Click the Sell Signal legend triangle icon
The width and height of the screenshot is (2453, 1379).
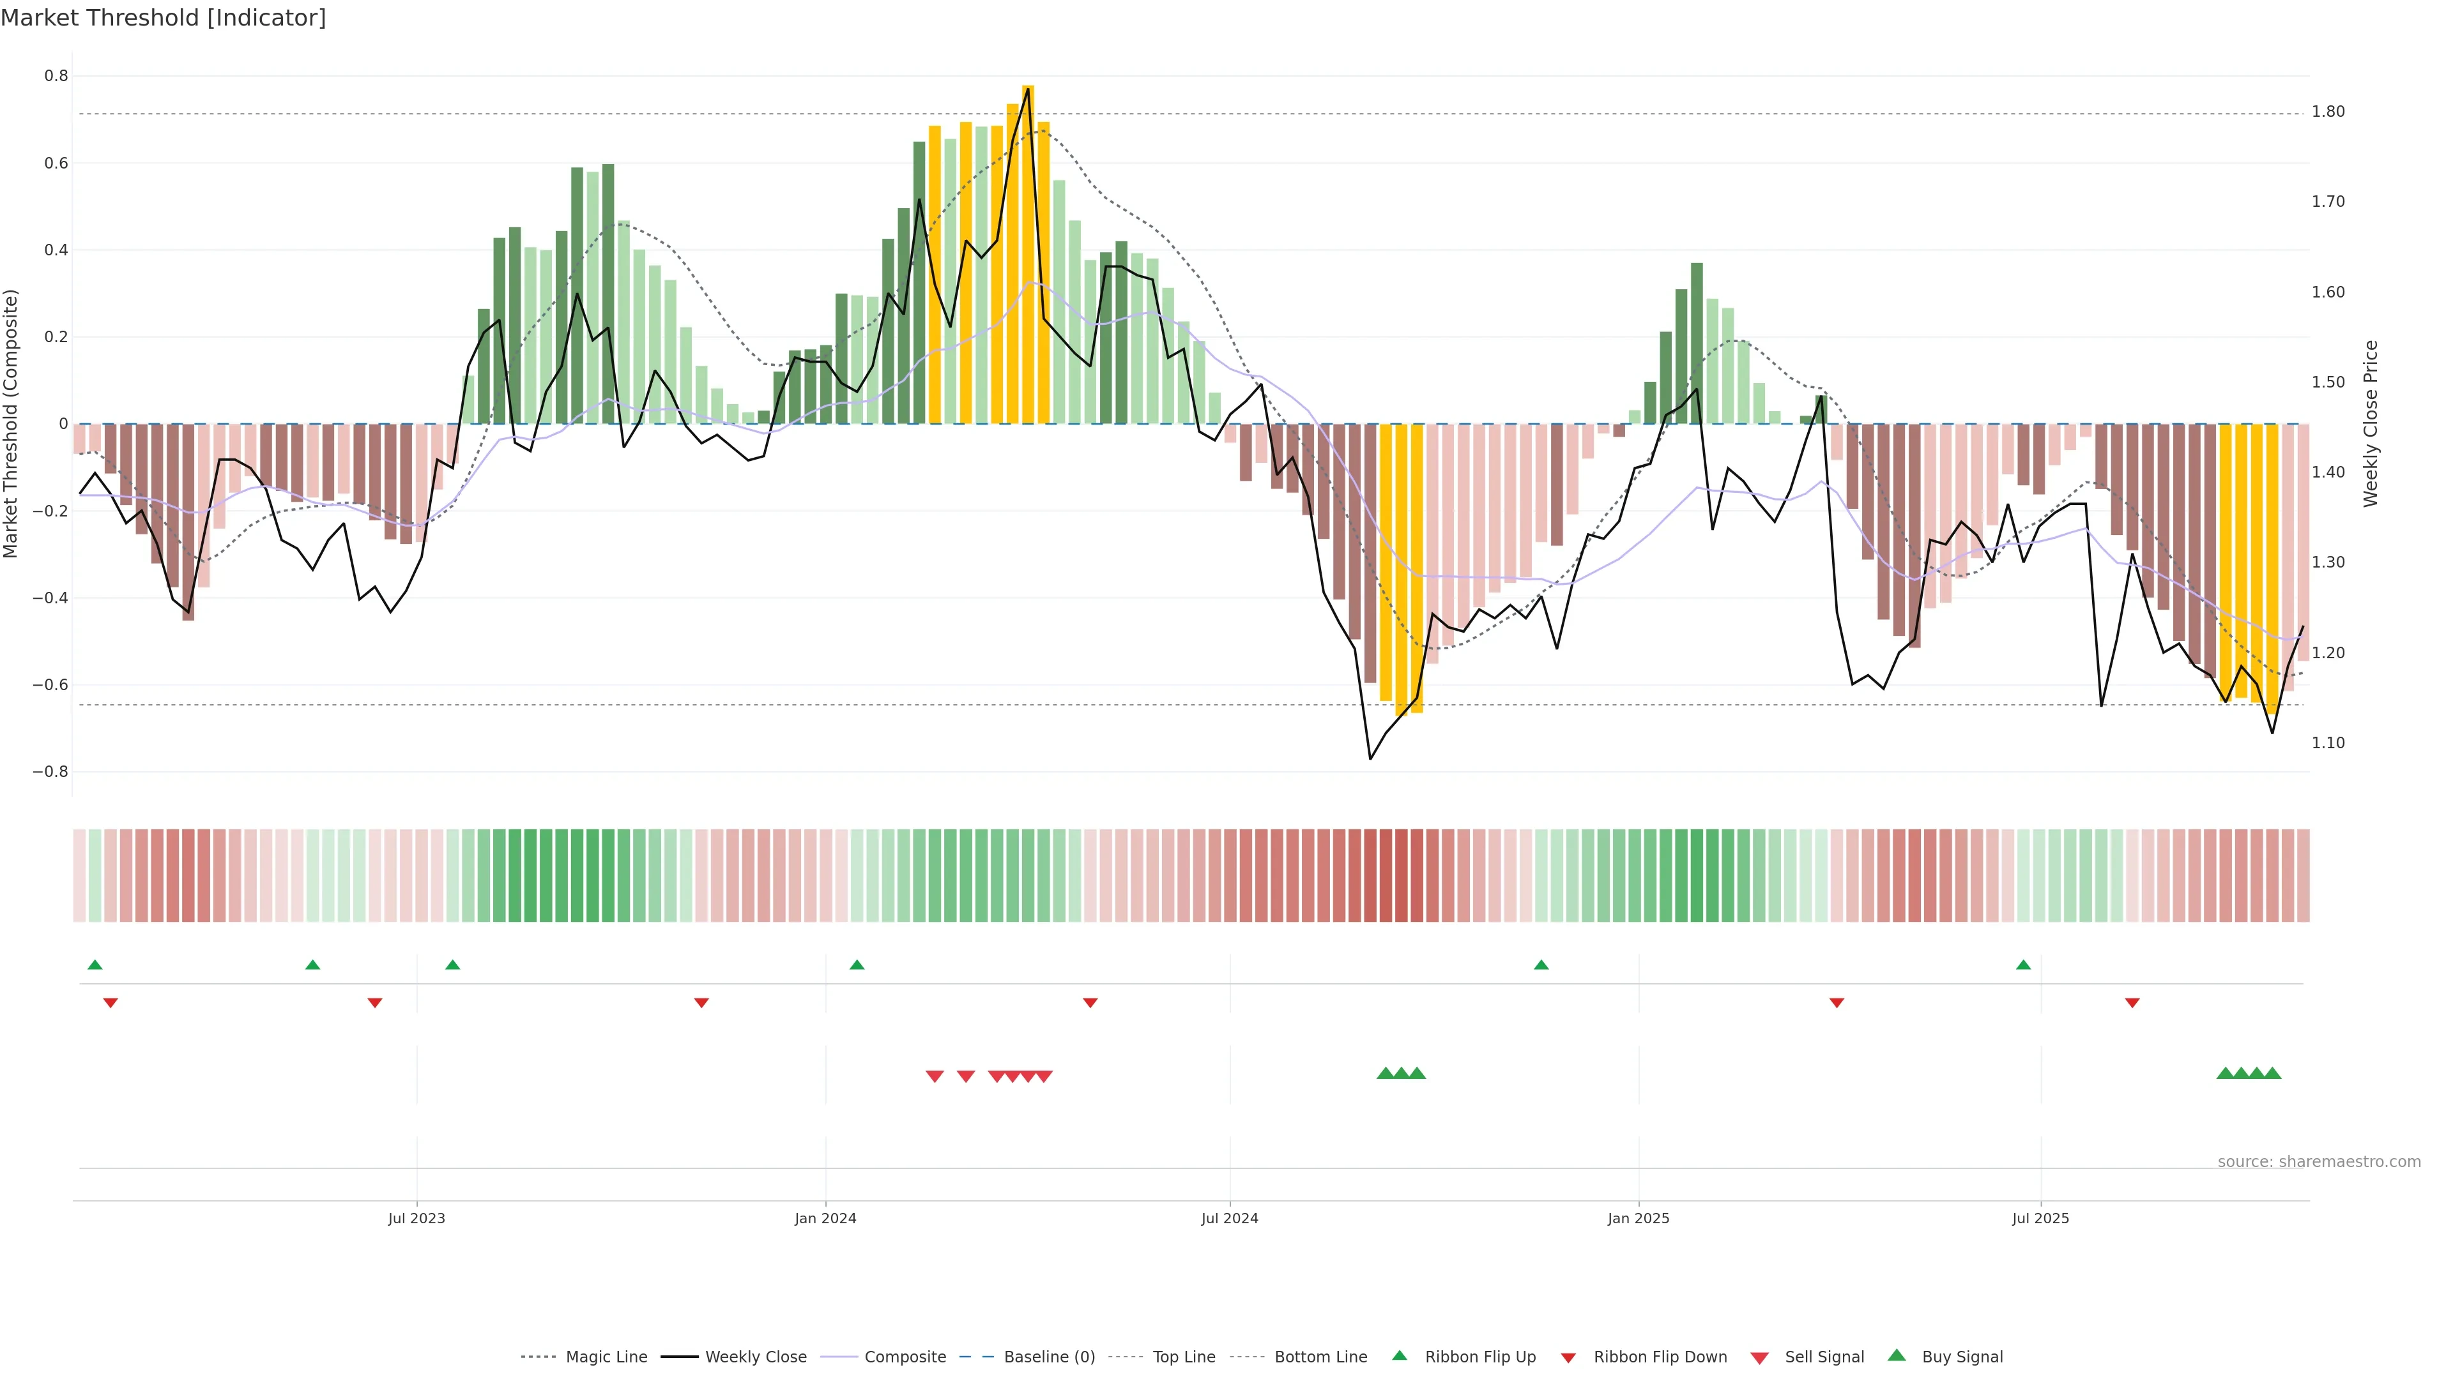point(1760,1357)
